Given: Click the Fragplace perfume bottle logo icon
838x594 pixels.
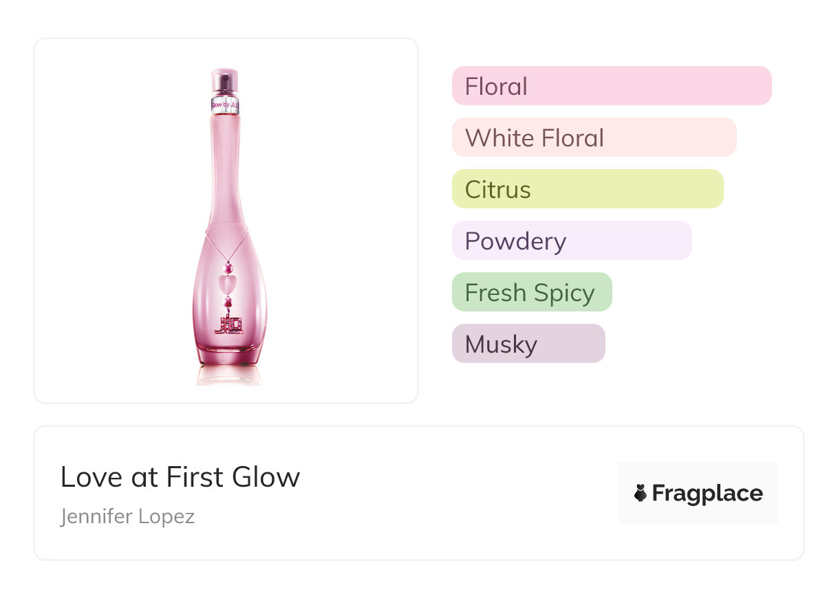Looking at the screenshot, I should tap(641, 493).
